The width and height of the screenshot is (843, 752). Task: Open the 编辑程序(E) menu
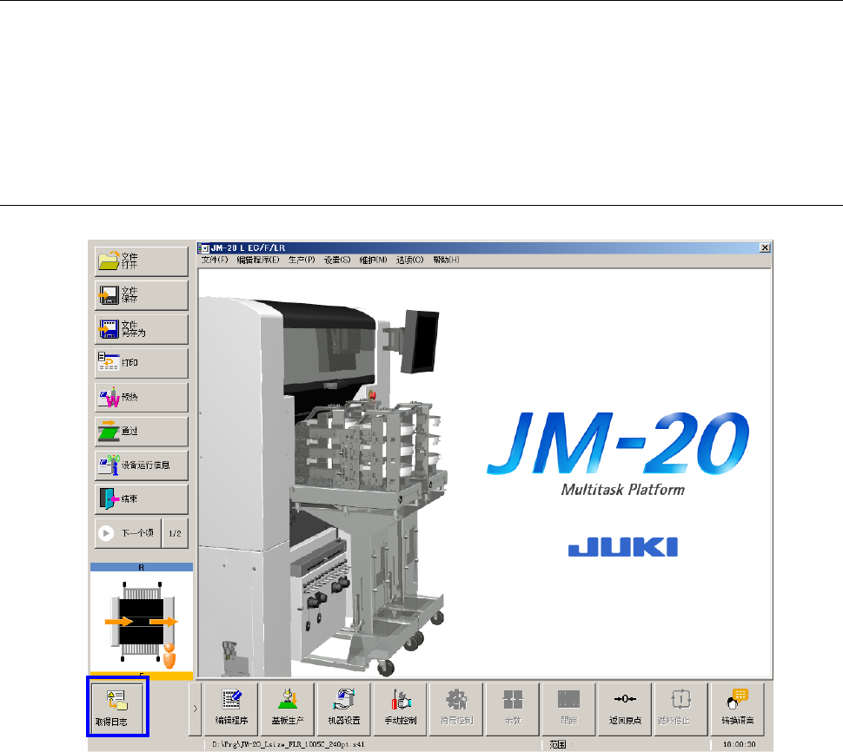coord(258,260)
